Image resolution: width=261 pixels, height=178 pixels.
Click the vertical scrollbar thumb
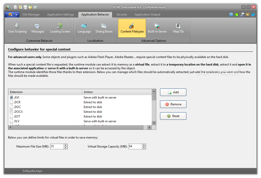click(154, 97)
